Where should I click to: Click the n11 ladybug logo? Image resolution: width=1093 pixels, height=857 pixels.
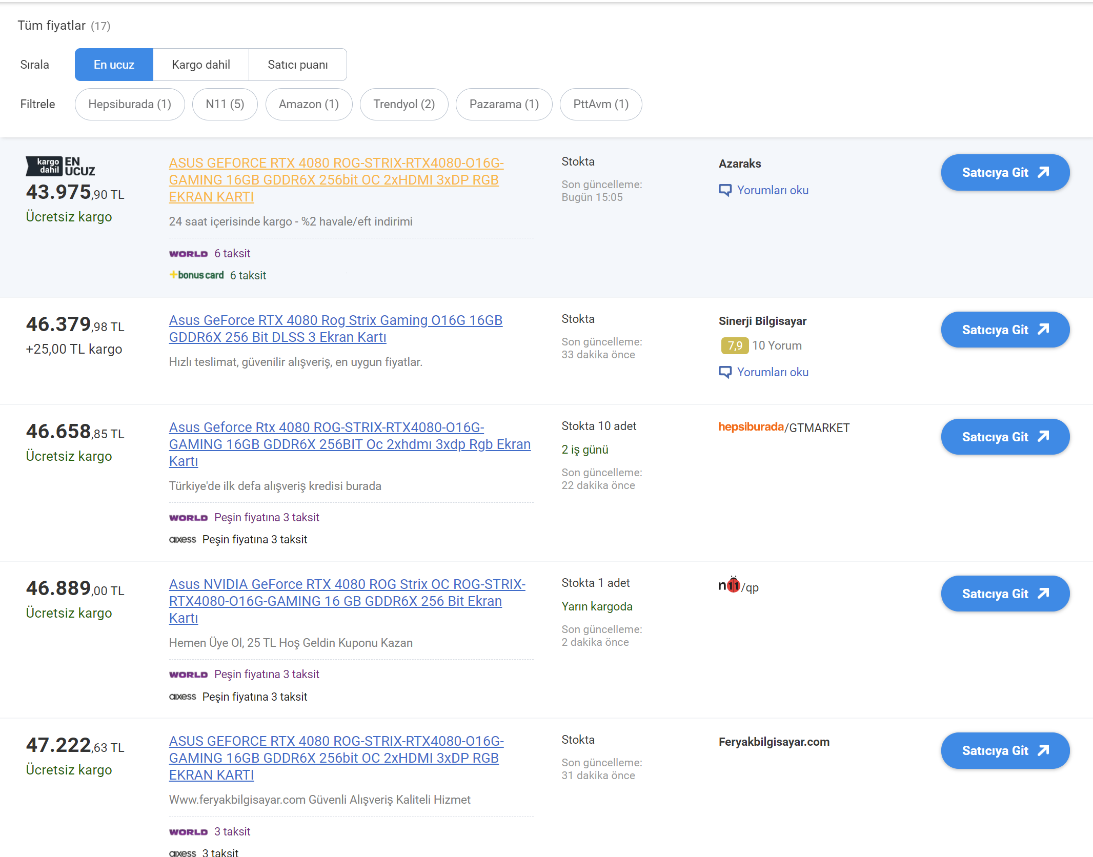(x=729, y=585)
